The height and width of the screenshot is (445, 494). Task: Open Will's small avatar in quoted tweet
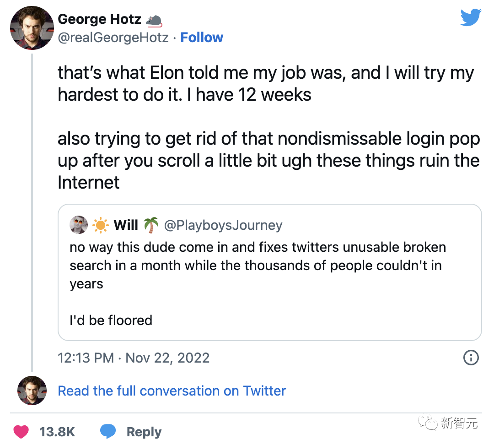(79, 225)
